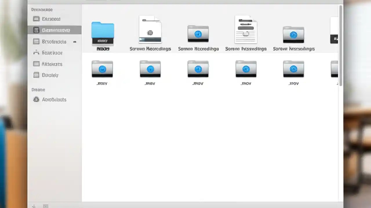Click the "Dreatie" section header in sidebar

coord(38,90)
